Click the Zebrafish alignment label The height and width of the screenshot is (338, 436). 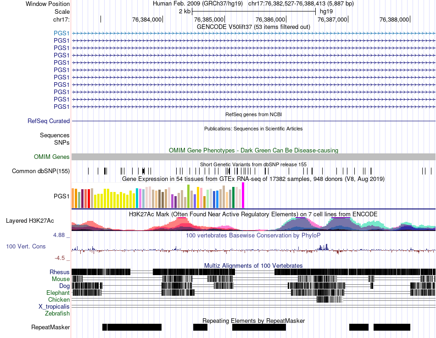click(57, 314)
